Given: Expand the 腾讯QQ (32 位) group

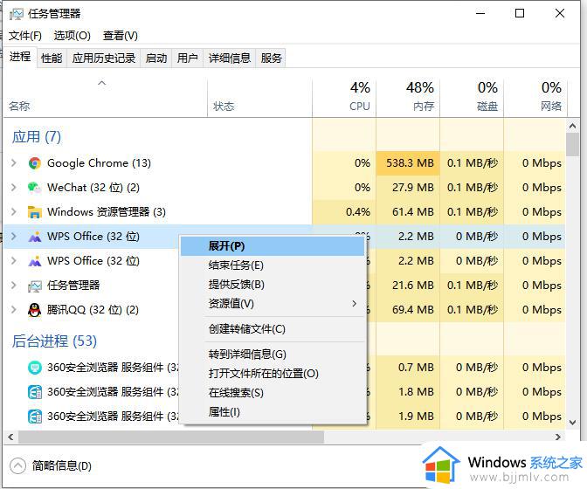Looking at the screenshot, I should coord(14,310).
